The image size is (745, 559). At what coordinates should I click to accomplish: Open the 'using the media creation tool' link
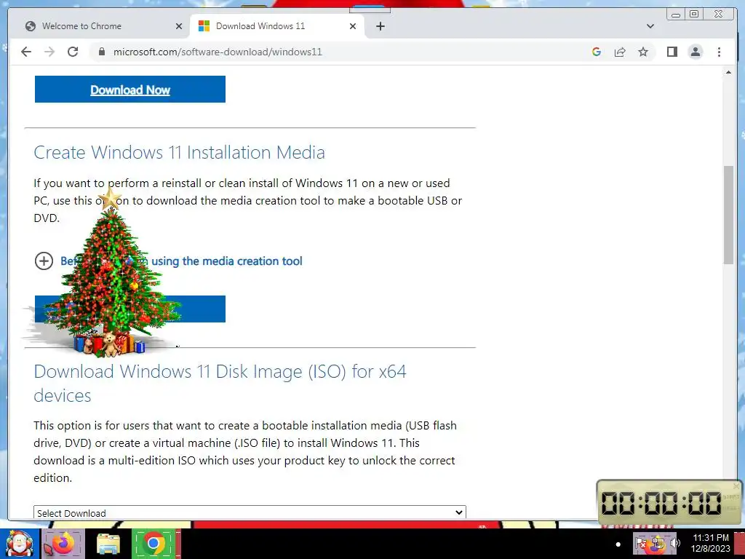pyautogui.click(x=181, y=261)
